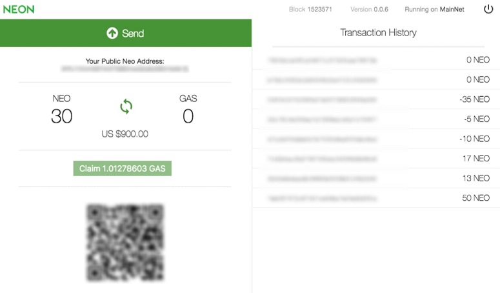This screenshot has height=293, width=500.
Task: Click the power logout icon
Action: (488, 9)
